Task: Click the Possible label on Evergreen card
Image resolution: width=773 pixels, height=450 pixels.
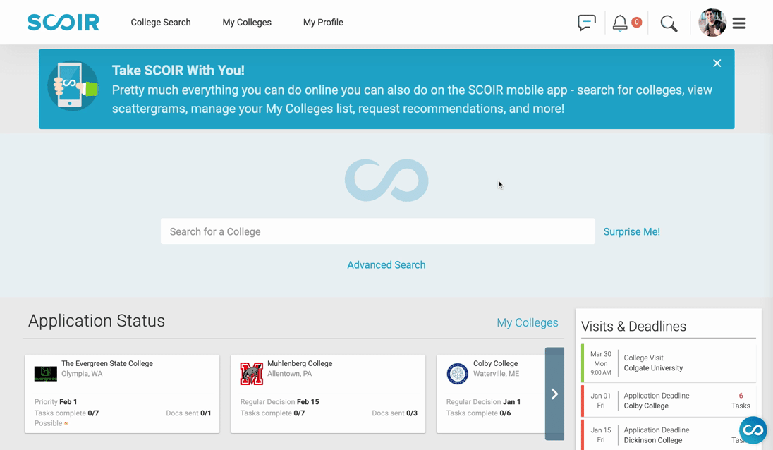Action: pos(48,423)
